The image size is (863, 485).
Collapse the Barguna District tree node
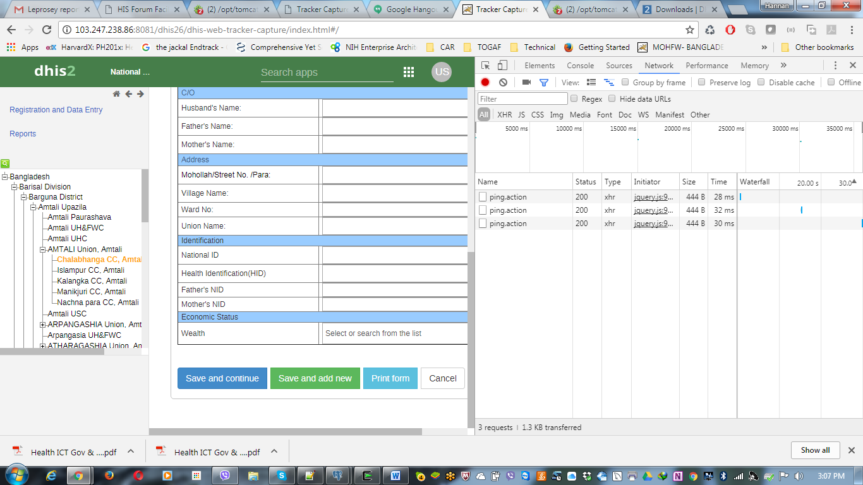pos(24,197)
